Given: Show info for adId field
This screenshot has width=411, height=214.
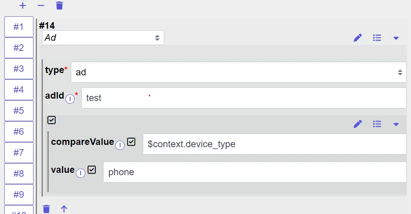Looking at the screenshot, I should [x=70, y=99].
